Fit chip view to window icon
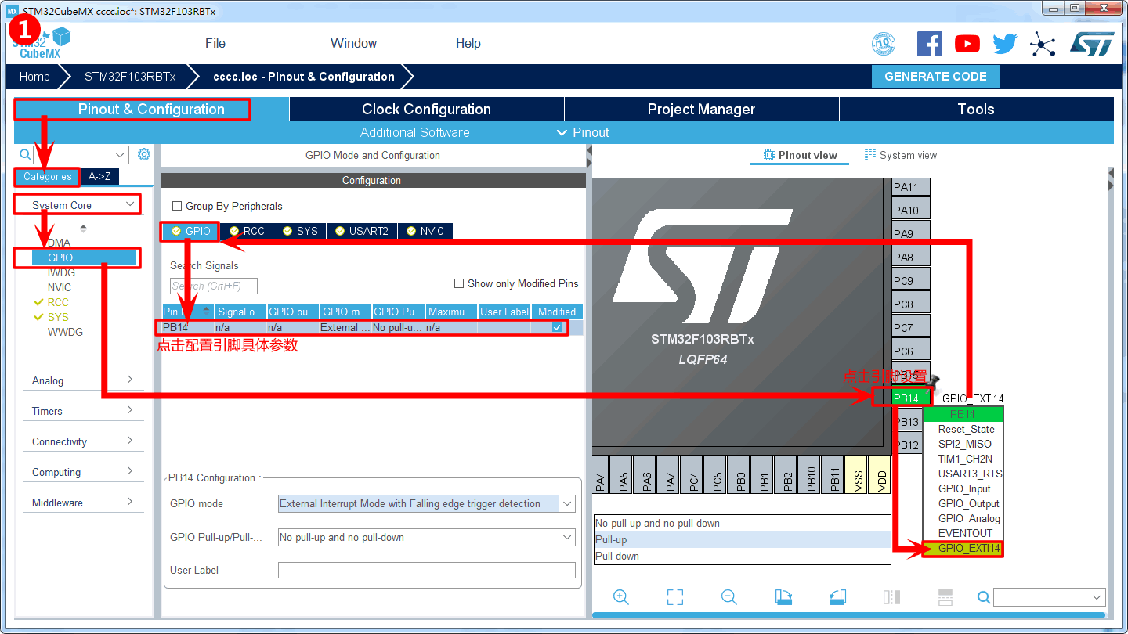 click(x=675, y=597)
